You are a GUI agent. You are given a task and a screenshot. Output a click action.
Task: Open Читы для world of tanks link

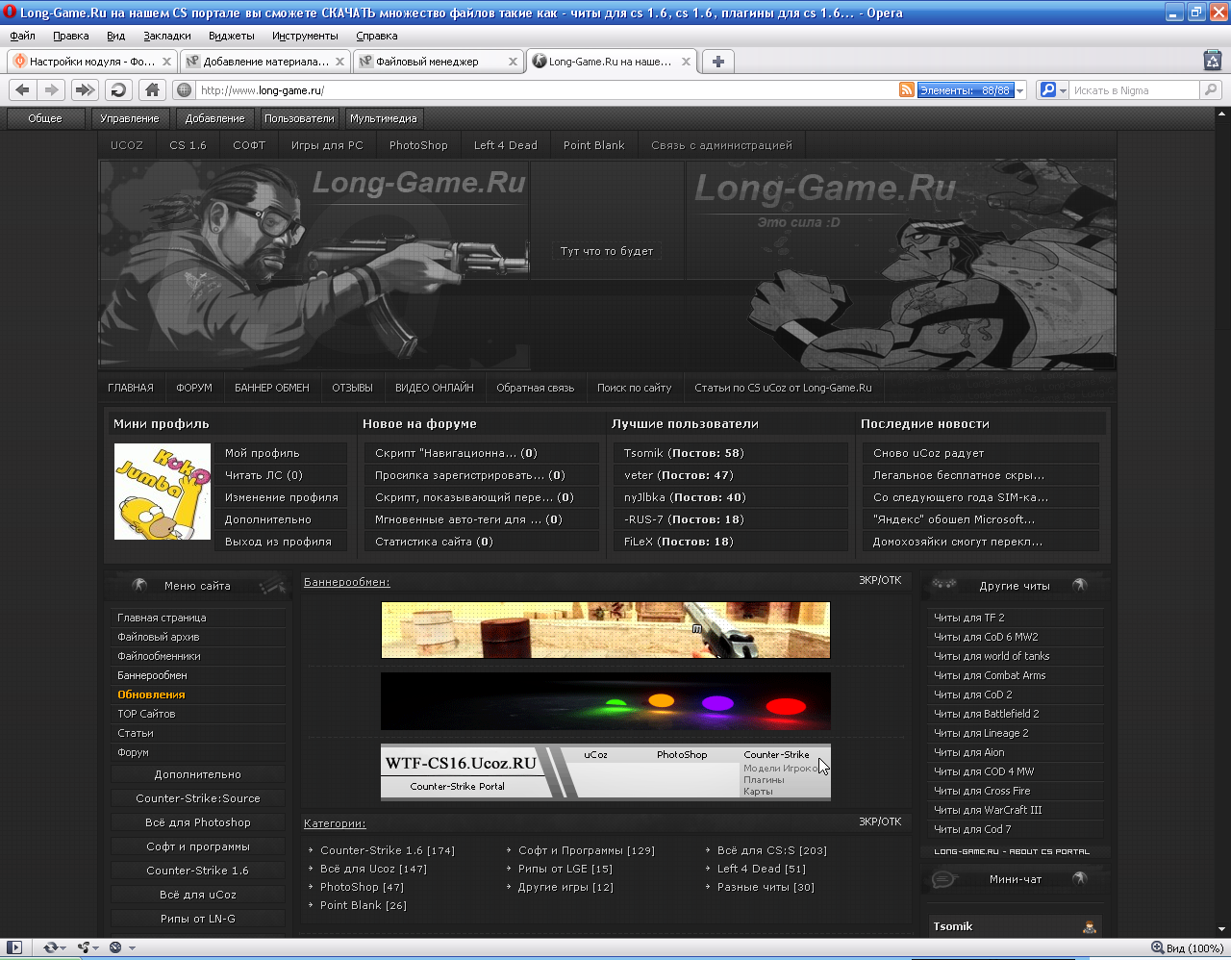pos(992,656)
